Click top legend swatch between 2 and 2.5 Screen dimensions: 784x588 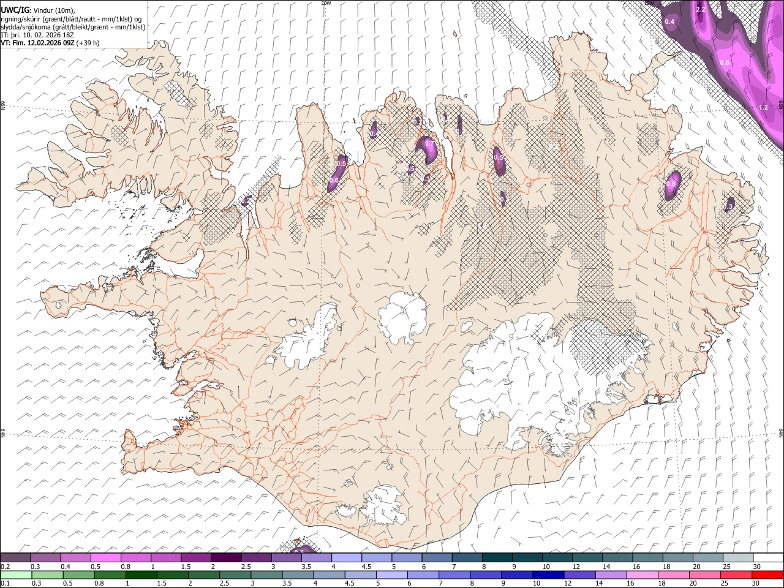click(225, 557)
